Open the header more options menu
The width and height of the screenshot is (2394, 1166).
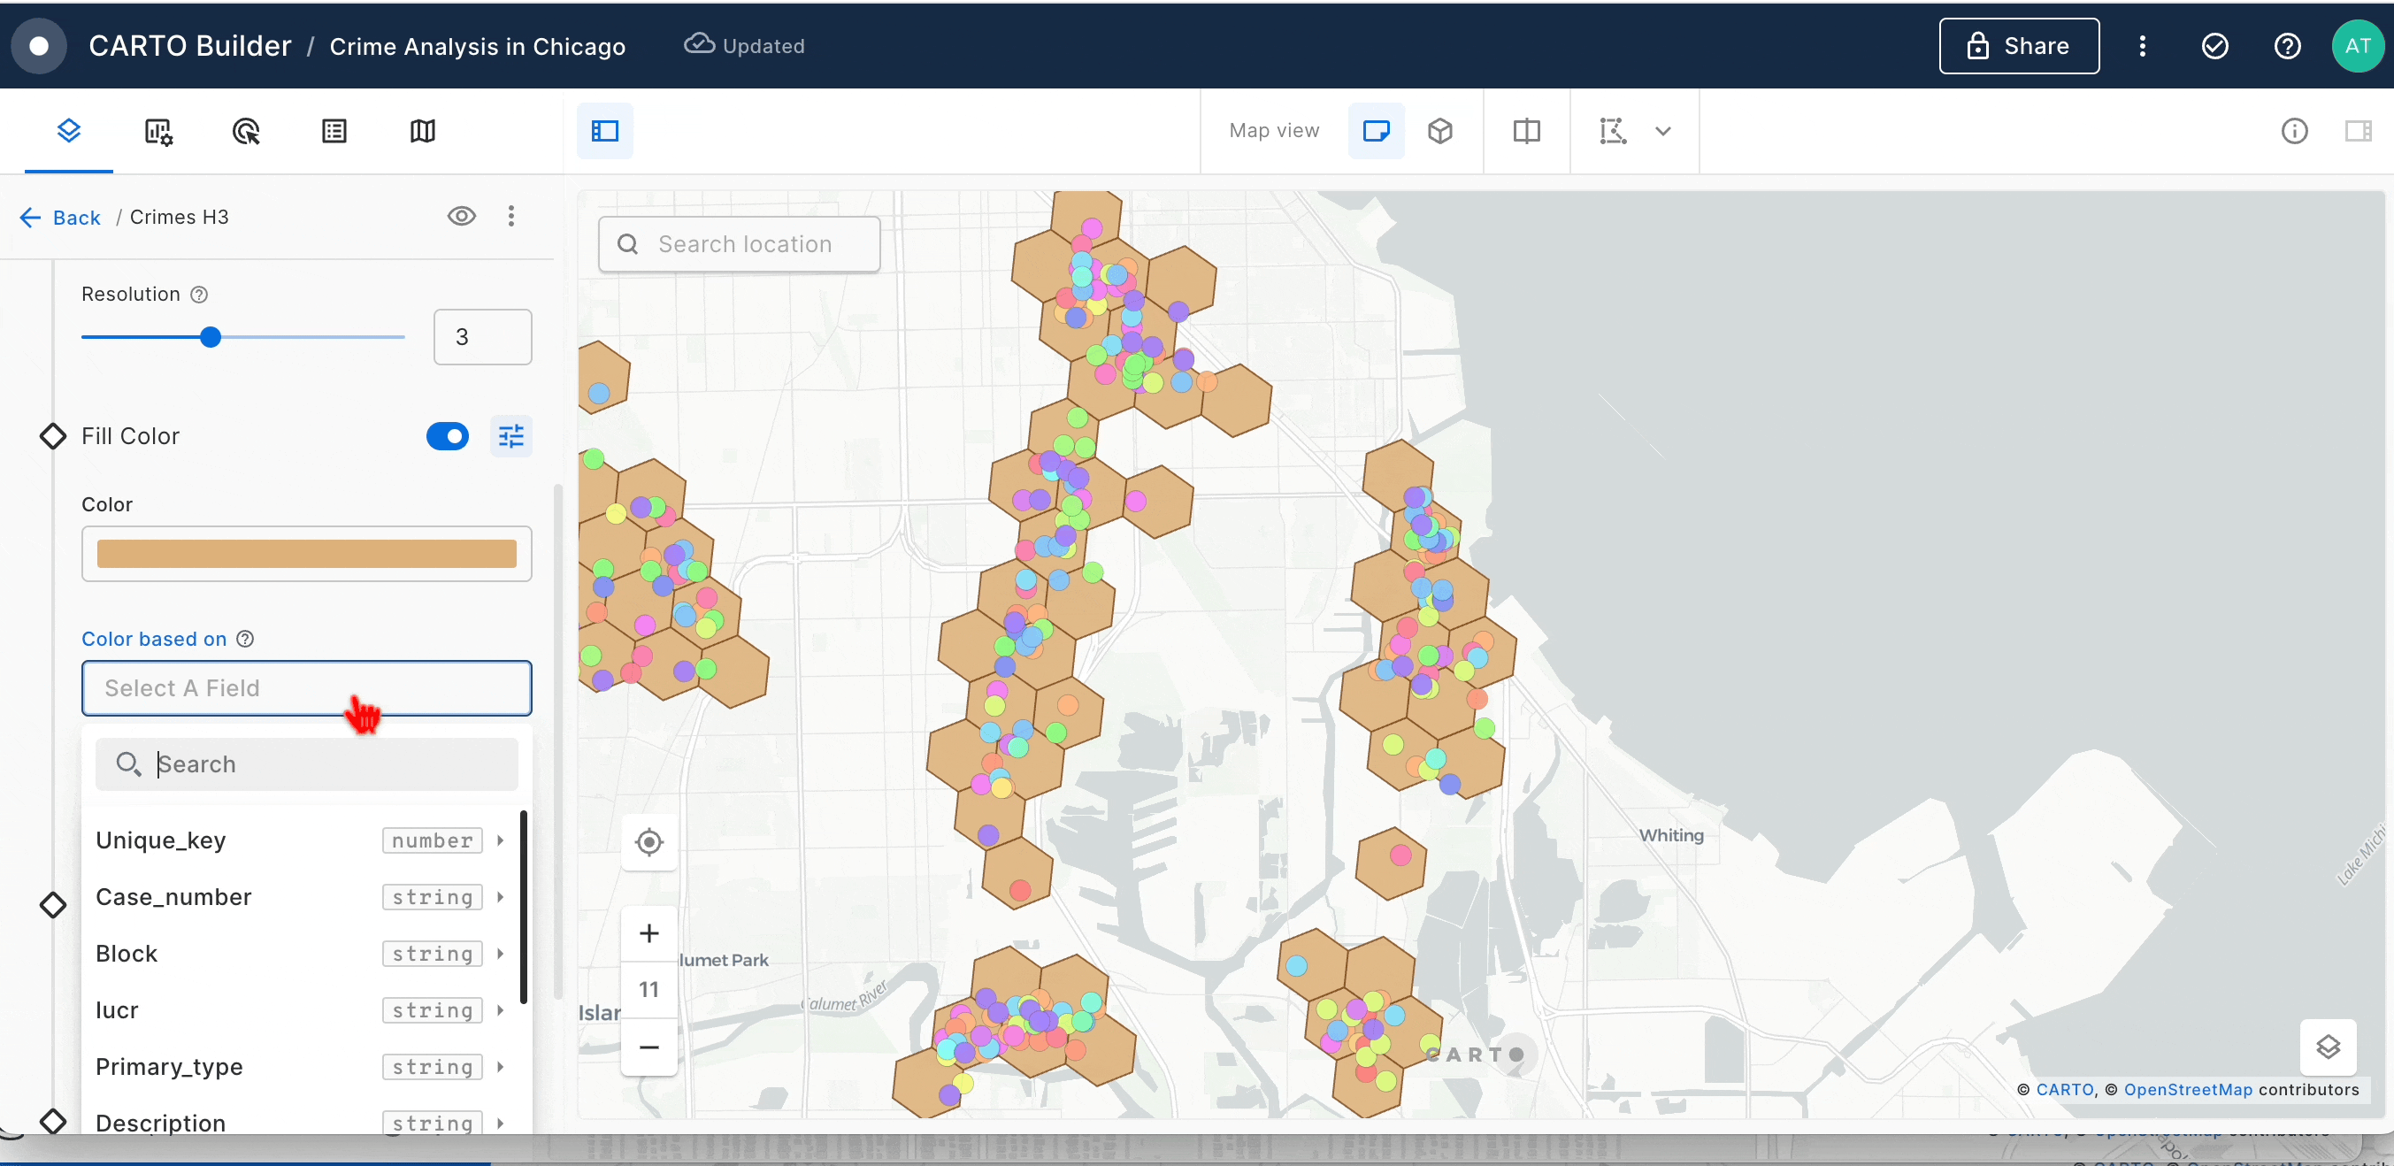2142,45
